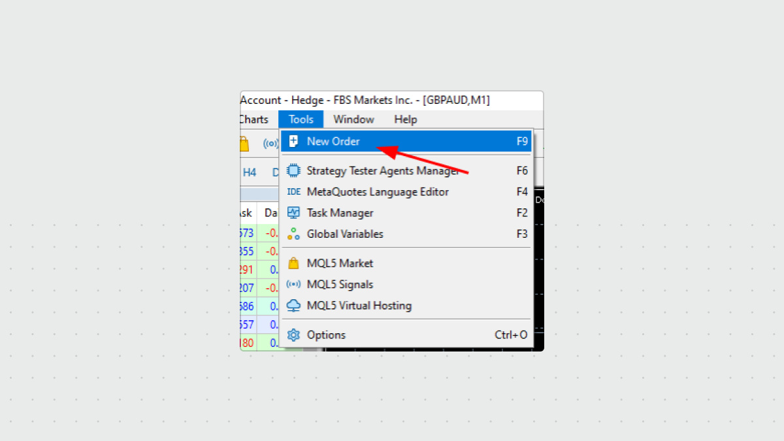The width and height of the screenshot is (784, 441).
Task: Select the H4 timeframe button
Action: [x=250, y=172]
